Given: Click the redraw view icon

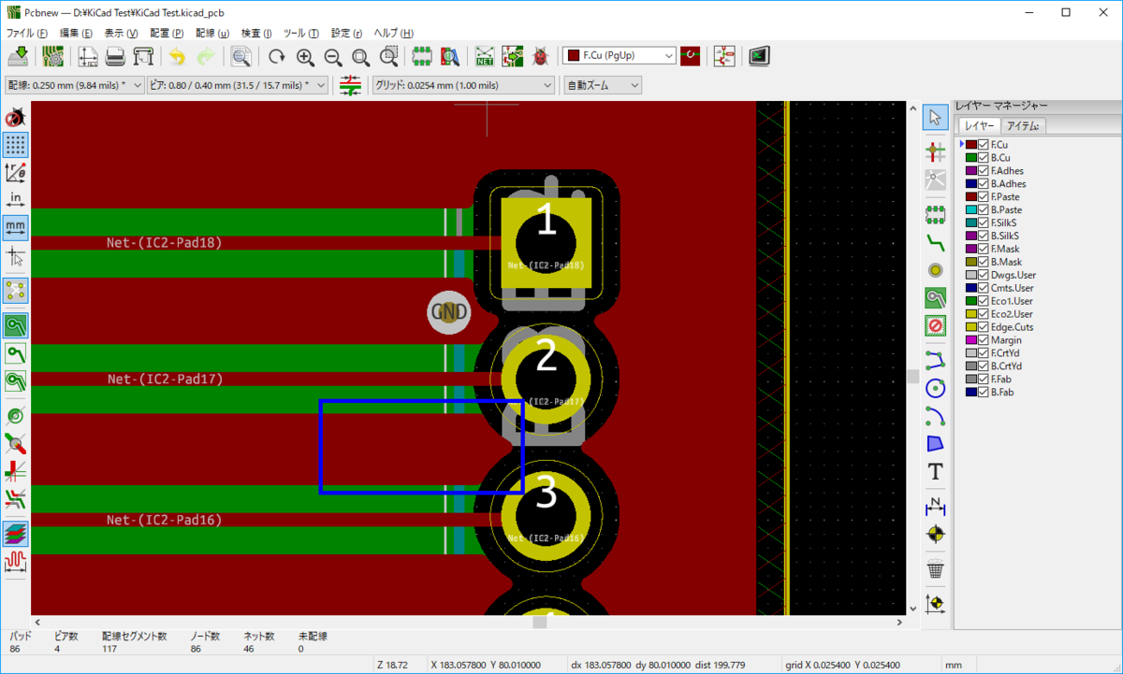Looking at the screenshot, I should (276, 56).
